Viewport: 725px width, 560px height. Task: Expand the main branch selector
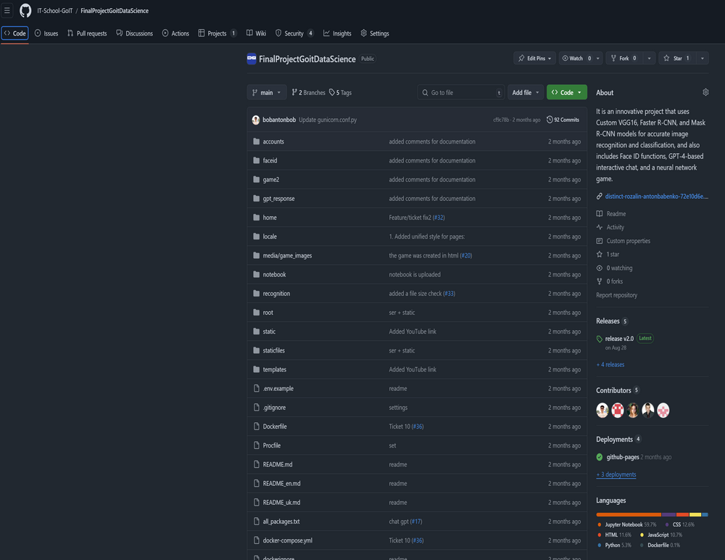[266, 93]
